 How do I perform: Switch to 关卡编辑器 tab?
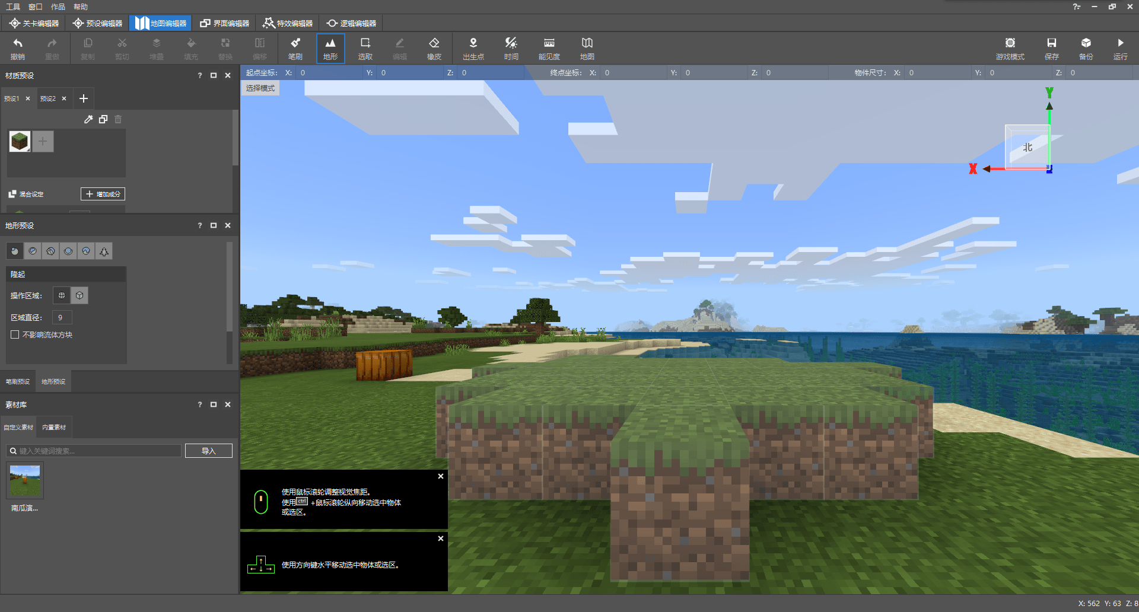[34, 23]
